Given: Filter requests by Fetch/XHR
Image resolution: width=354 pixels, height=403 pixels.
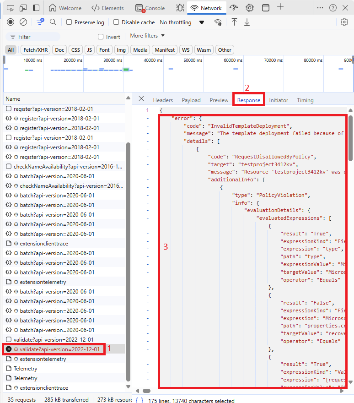Looking at the screenshot, I should point(35,50).
